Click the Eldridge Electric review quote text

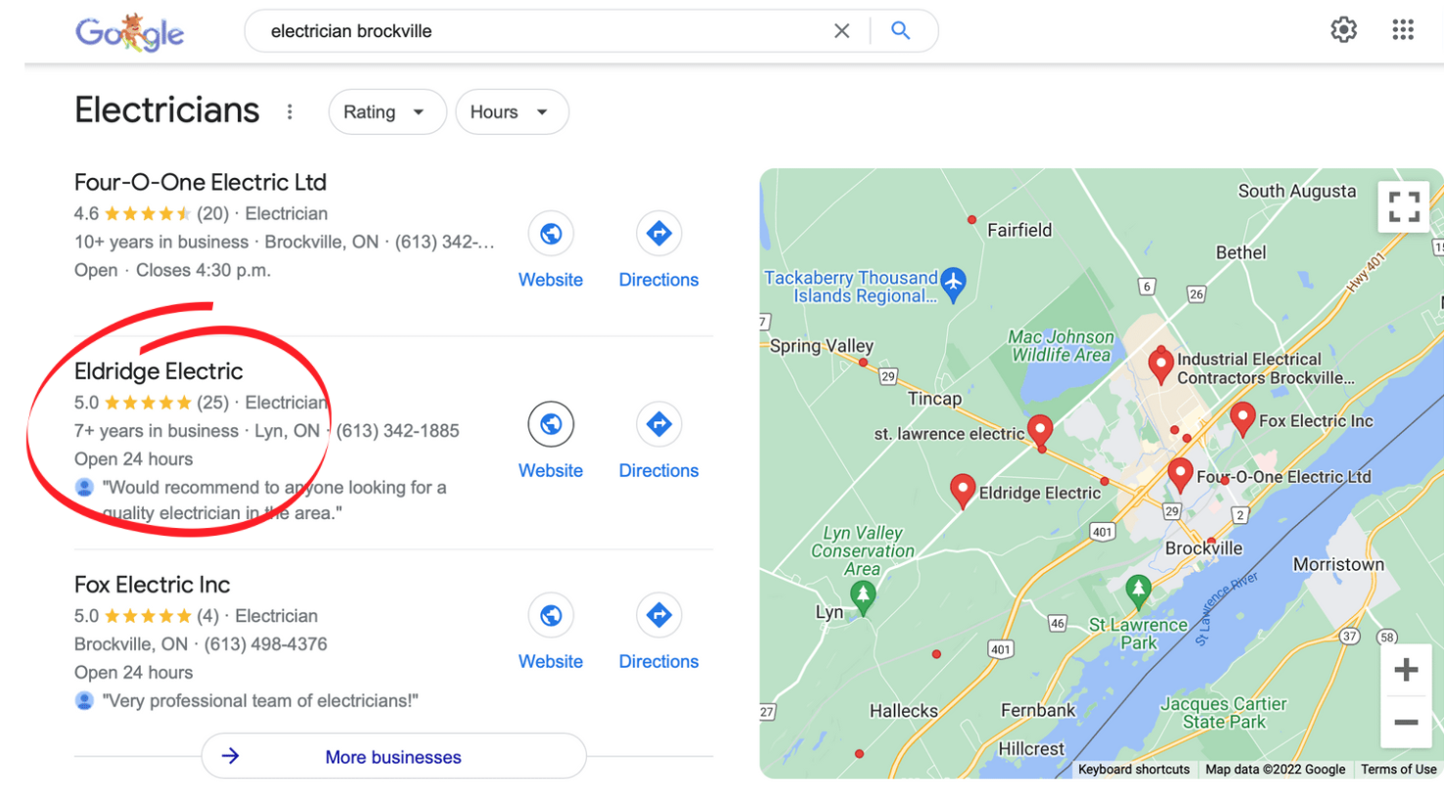(274, 500)
